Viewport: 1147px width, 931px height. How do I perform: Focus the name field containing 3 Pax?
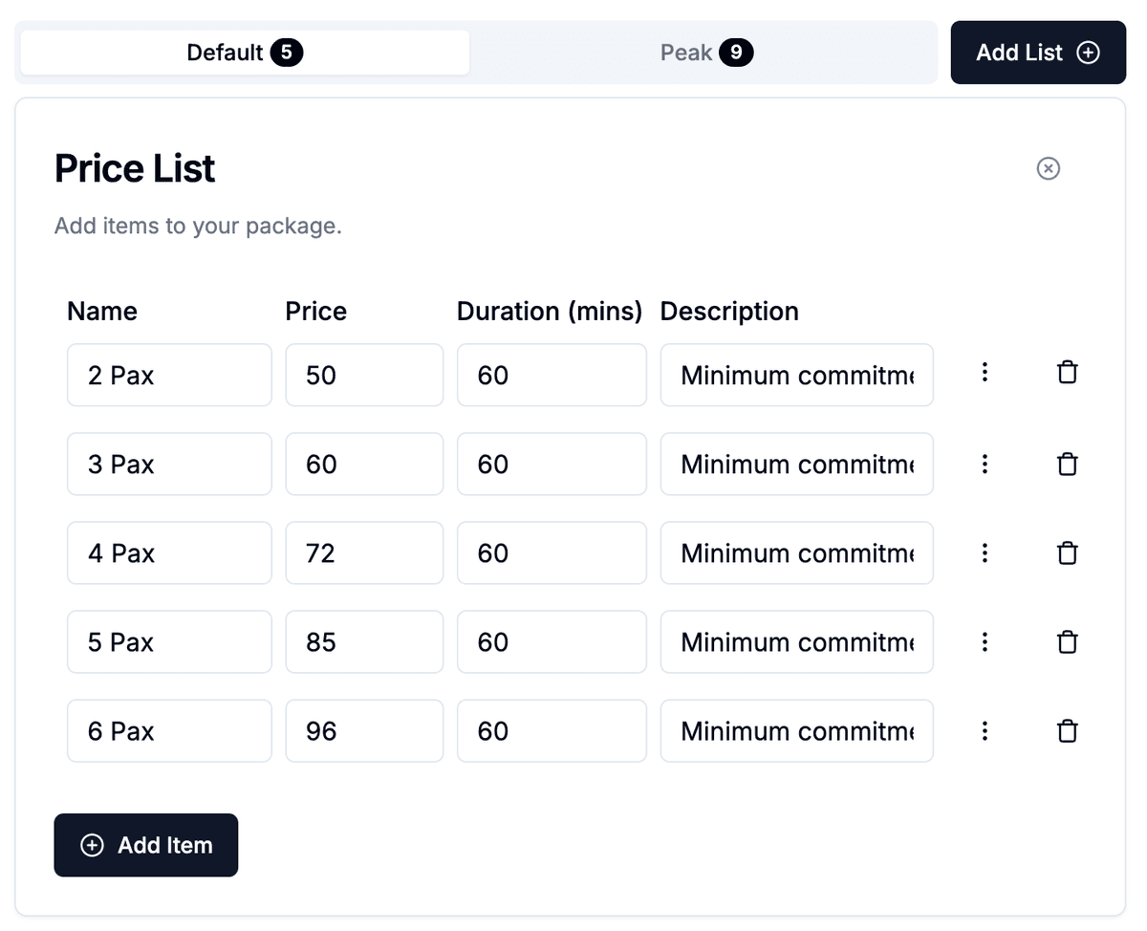tap(169, 465)
